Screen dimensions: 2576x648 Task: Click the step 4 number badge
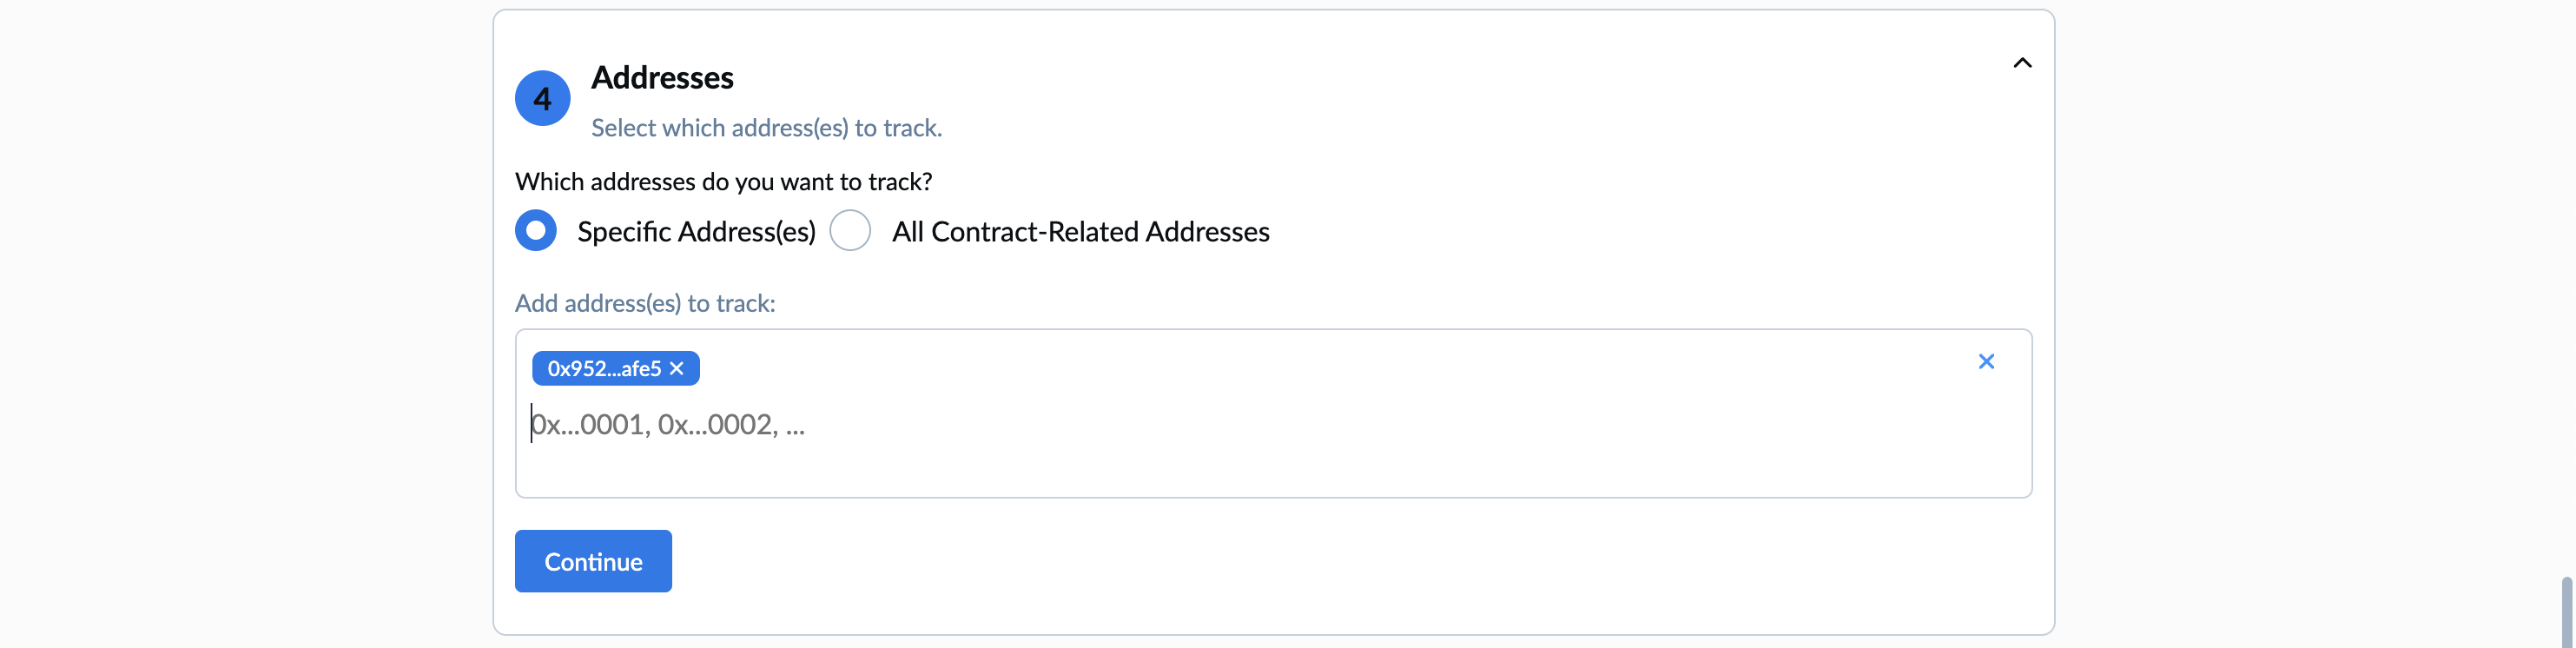point(542,98)
